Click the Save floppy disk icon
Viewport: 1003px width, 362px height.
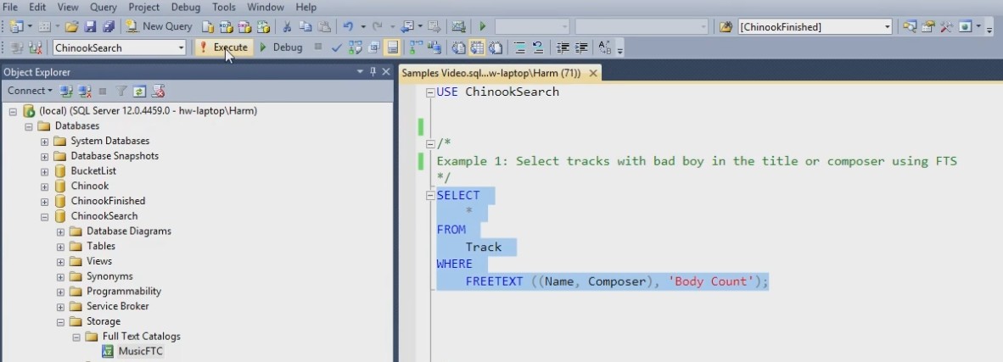pos(90,26)
